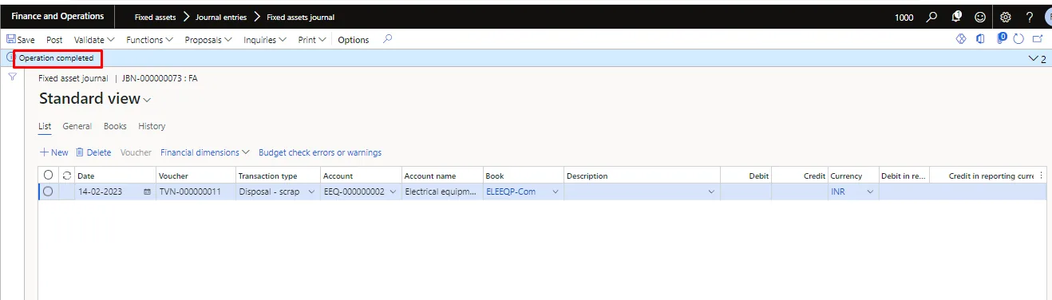This screenshot has width=1052, height=300.
Task: Click the Debit cell in the row
Action: [x=746, y=191]
